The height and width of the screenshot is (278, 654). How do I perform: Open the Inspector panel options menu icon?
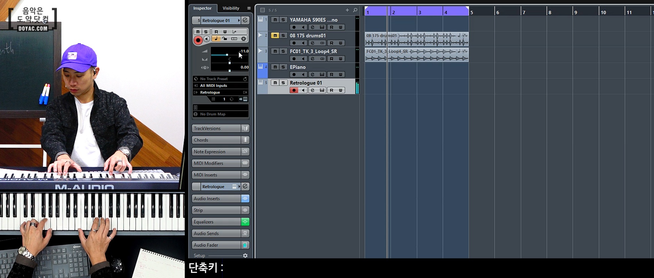[x=249, y=8]
